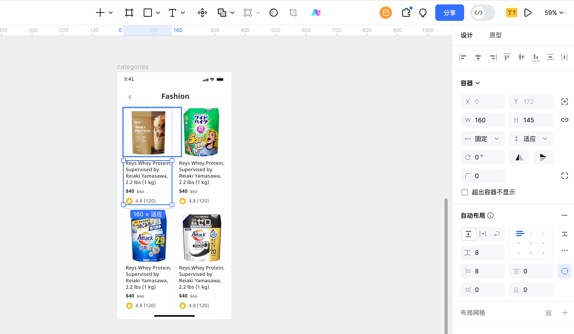
Task: Enable 超出容器不显示 checkbox
Action: (465, 192)
